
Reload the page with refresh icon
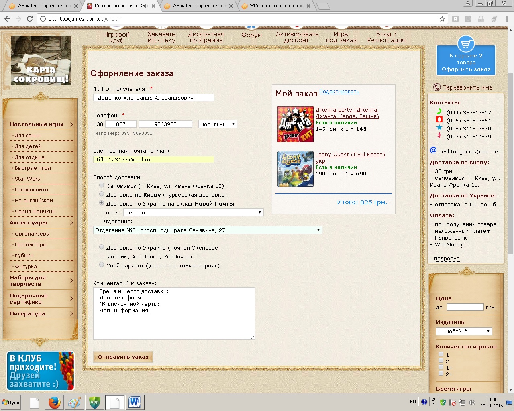pyautogui.click(x=29, y=19)
